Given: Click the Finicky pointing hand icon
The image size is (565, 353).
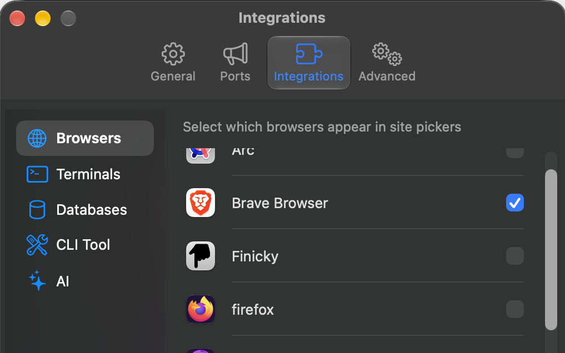Looking at the screenshot, I should (201, 256).
